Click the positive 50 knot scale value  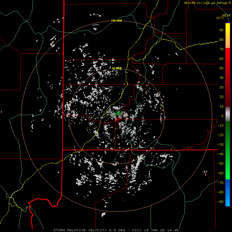click(x=221, y=68)
